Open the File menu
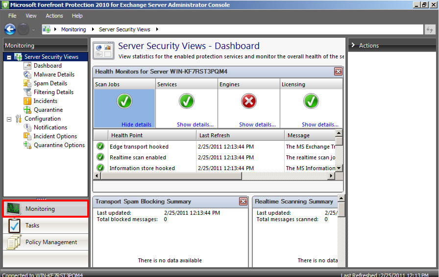The image size is (439, 277). point(12,16)
